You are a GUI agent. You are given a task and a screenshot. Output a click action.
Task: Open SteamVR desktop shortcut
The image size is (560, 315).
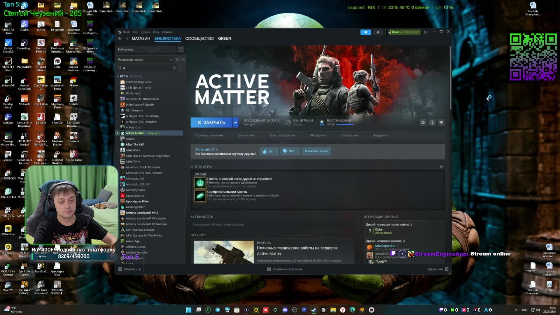point(8,286)
